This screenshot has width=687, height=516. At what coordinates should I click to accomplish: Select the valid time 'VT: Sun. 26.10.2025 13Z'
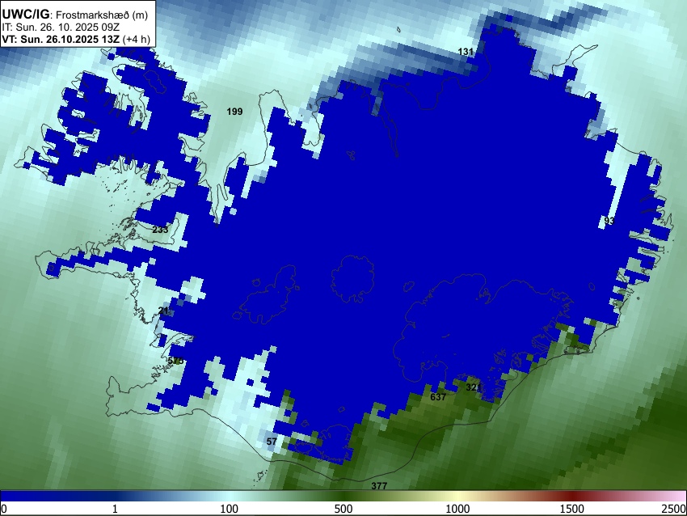coord(61,39)
